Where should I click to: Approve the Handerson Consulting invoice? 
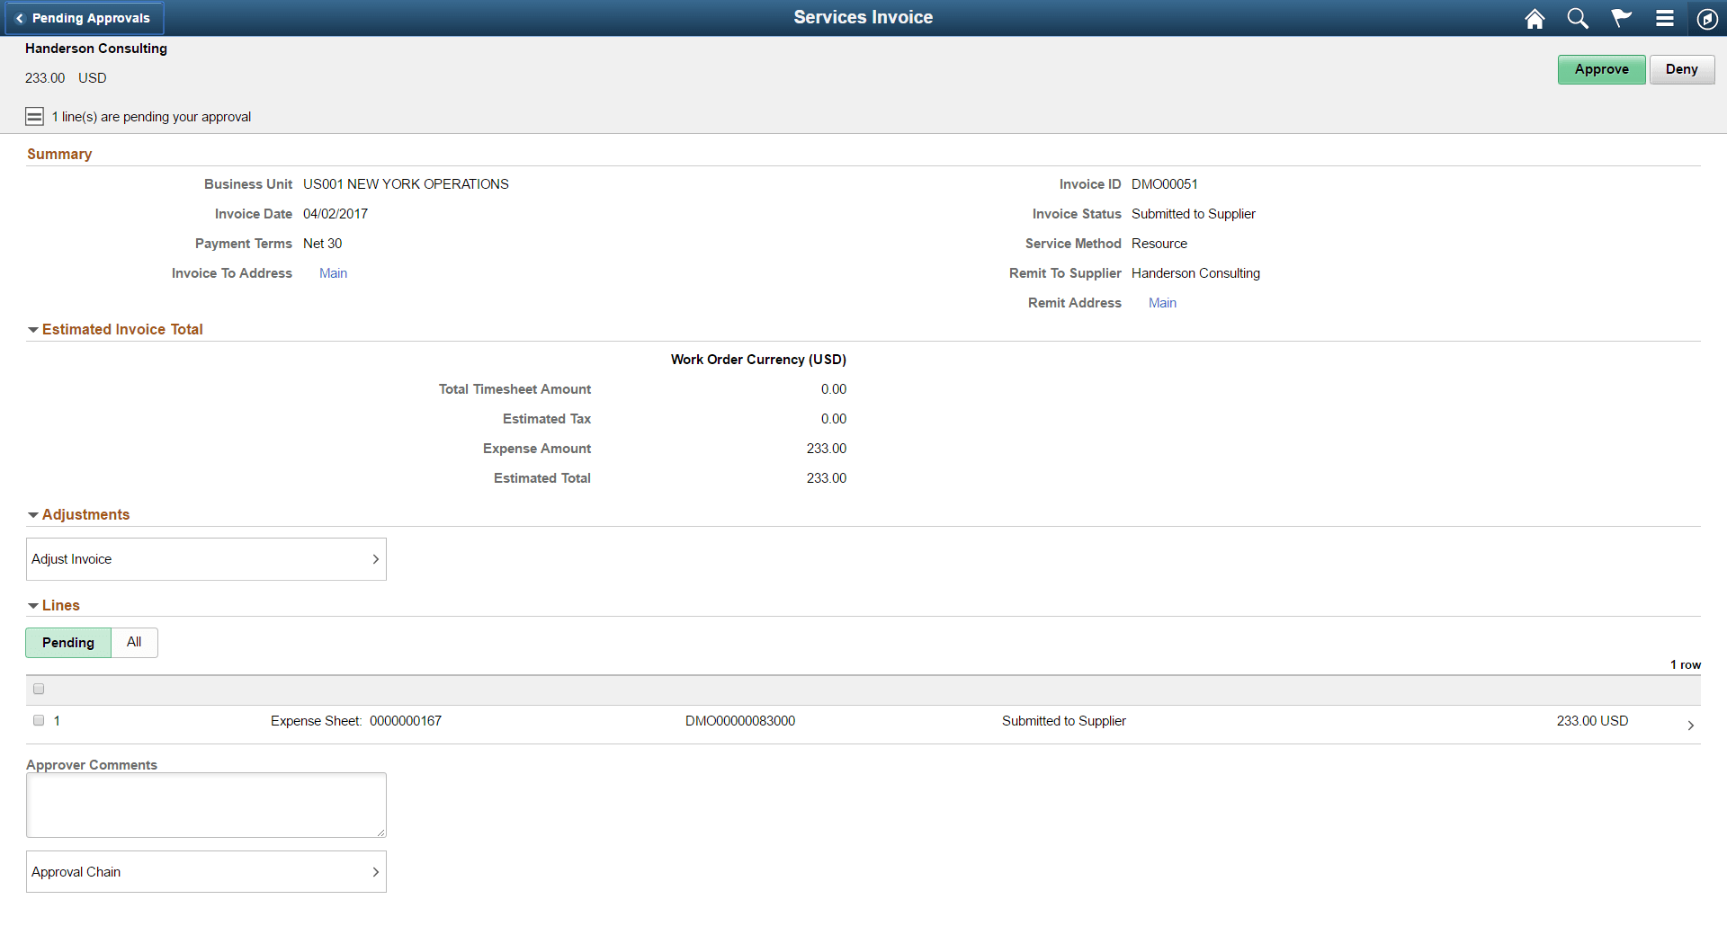point(1601,69)
